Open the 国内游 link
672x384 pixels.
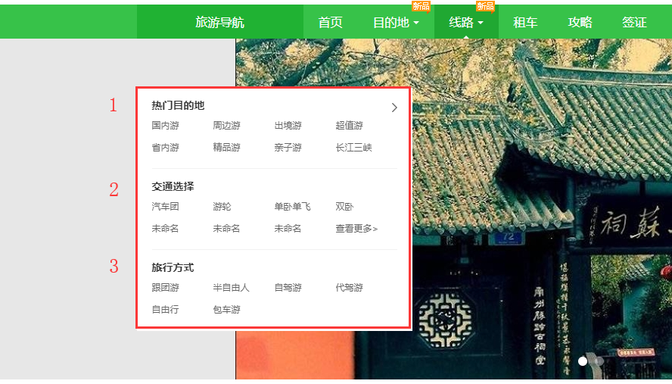point(165,126)
